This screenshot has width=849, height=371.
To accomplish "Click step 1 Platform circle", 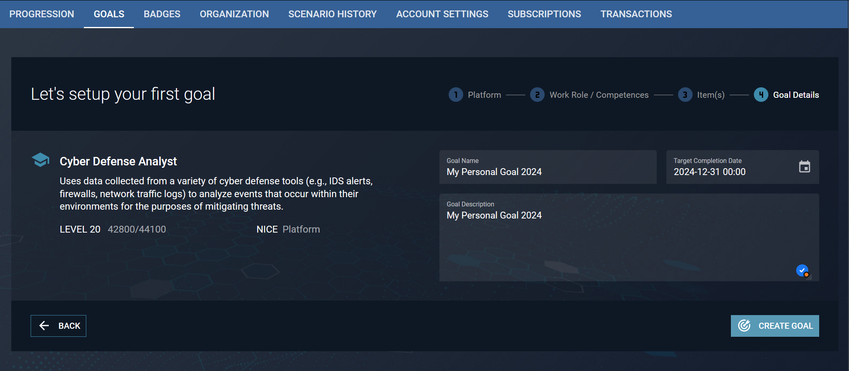I will pyautogui.click(x=456, y=95).
